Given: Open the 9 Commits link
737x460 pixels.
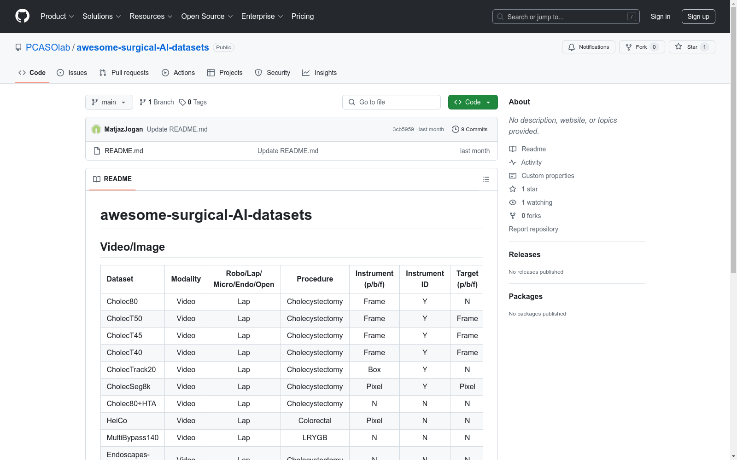Looking at the screenshot, I should (x=469, y=129).
